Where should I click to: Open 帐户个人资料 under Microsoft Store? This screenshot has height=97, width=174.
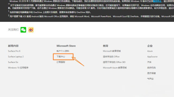coord(63,51)
